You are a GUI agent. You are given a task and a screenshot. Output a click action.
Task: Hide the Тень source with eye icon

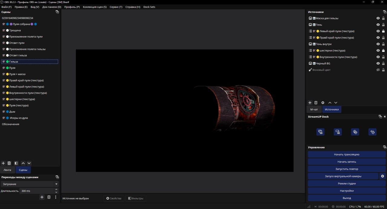tap(378, 25)
